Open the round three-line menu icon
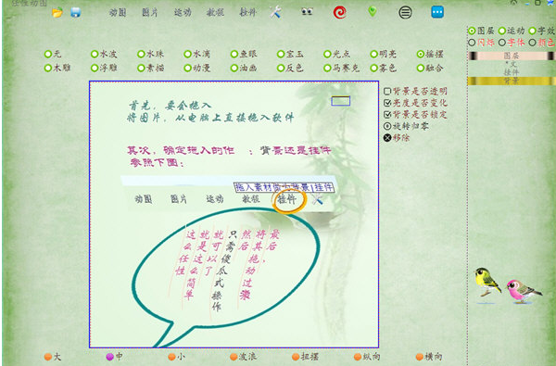556x366 pixels. click(x=405, y=13)
